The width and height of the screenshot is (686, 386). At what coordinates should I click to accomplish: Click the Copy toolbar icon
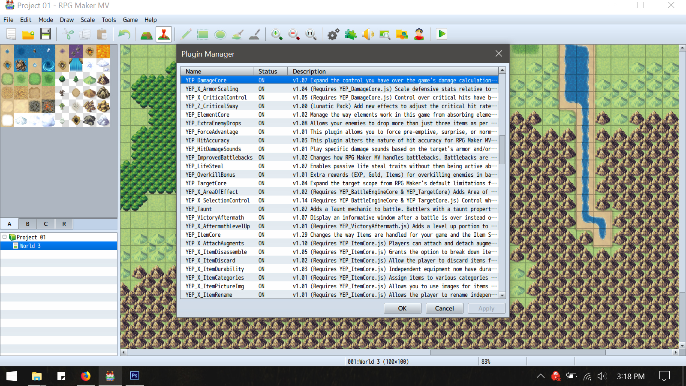pyautogui.click(x=85, y=34)
